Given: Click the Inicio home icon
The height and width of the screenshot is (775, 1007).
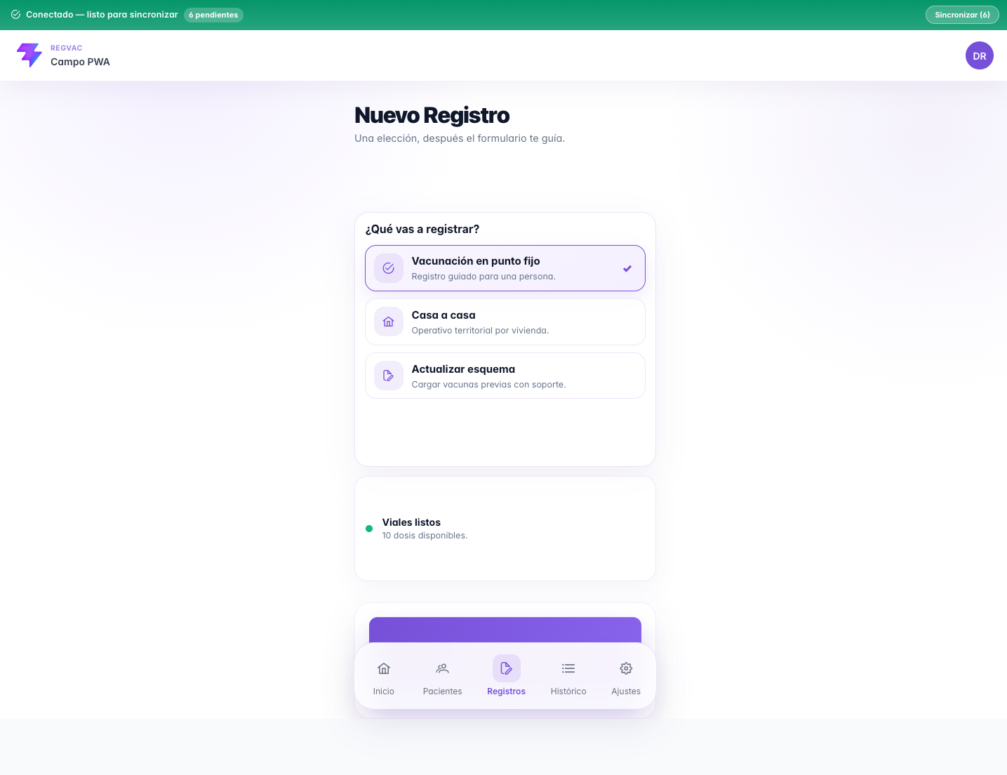Looking at the screenshot, I should [x=384, y=668].
